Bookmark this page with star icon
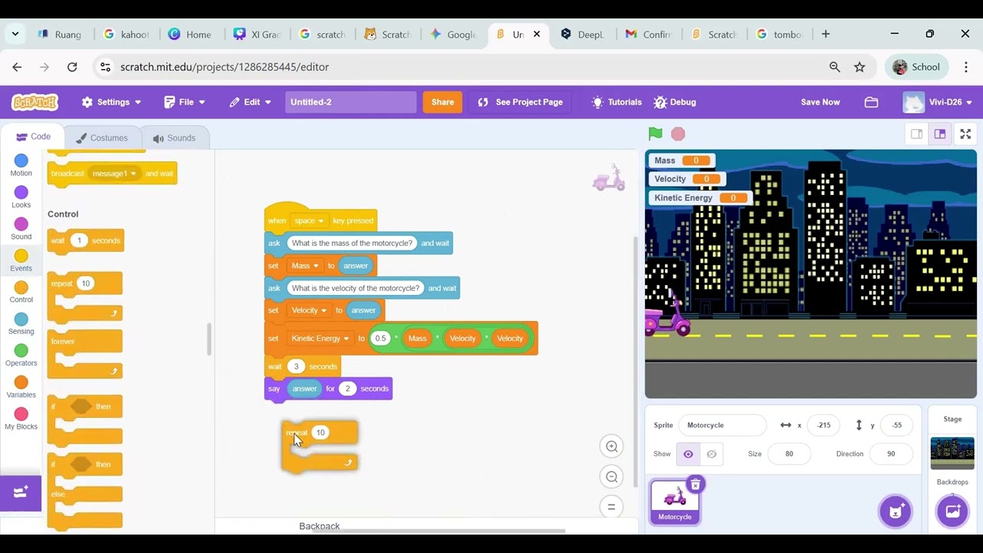This screenshot has width=983, height=553. click(859, 67)
